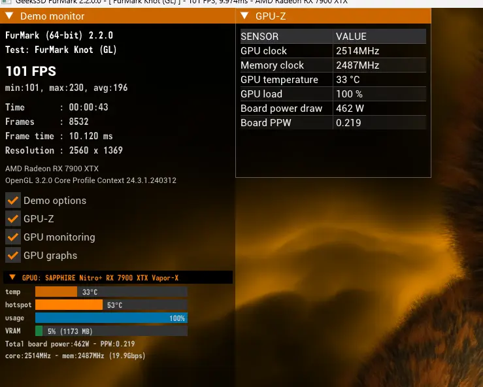Click the VRAM bar showing 5% (1173 MB)
The image size is (483, 387).
point(111,331)
